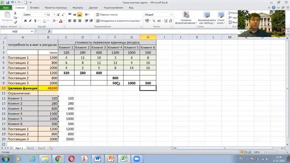Toggle middle vertical alignment
The width and height of the screenshot is (290, 163).
click(x=74, y=14)
